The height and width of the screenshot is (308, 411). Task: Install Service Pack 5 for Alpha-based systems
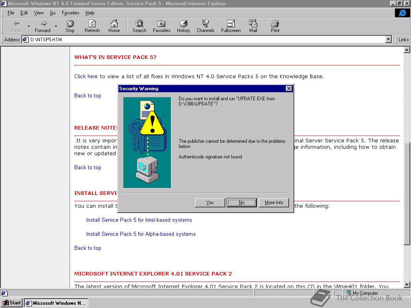141,234
